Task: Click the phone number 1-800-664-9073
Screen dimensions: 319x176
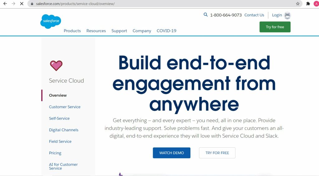Action: pos(226,15)
